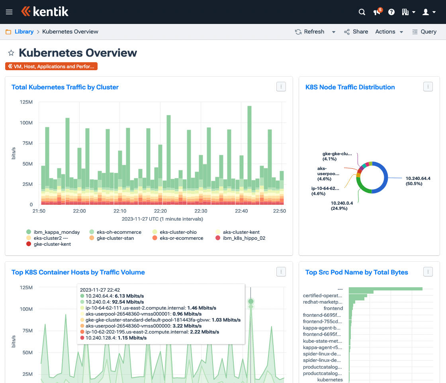The width and height of the screenshot is (446, 383).
Task: Check the notifications with 5 alerts
Action: pyautogui.click(x=376, y=12)
